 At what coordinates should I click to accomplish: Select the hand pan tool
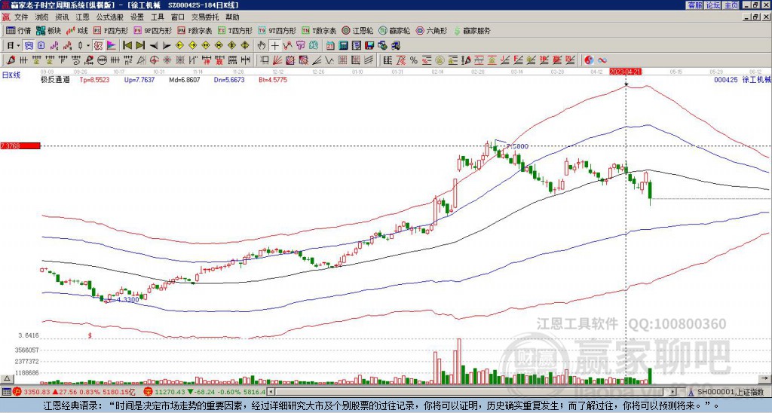(261, 46)
